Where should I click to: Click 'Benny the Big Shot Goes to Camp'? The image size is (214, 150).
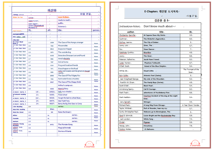(x=70, y=104)
